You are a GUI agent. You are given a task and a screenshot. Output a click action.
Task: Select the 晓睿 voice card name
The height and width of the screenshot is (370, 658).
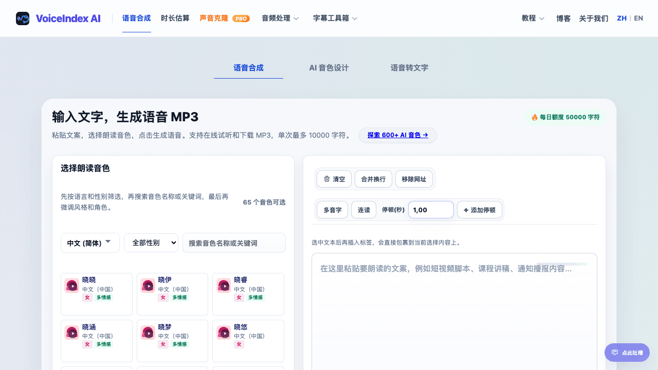click(x=241, y=280)
